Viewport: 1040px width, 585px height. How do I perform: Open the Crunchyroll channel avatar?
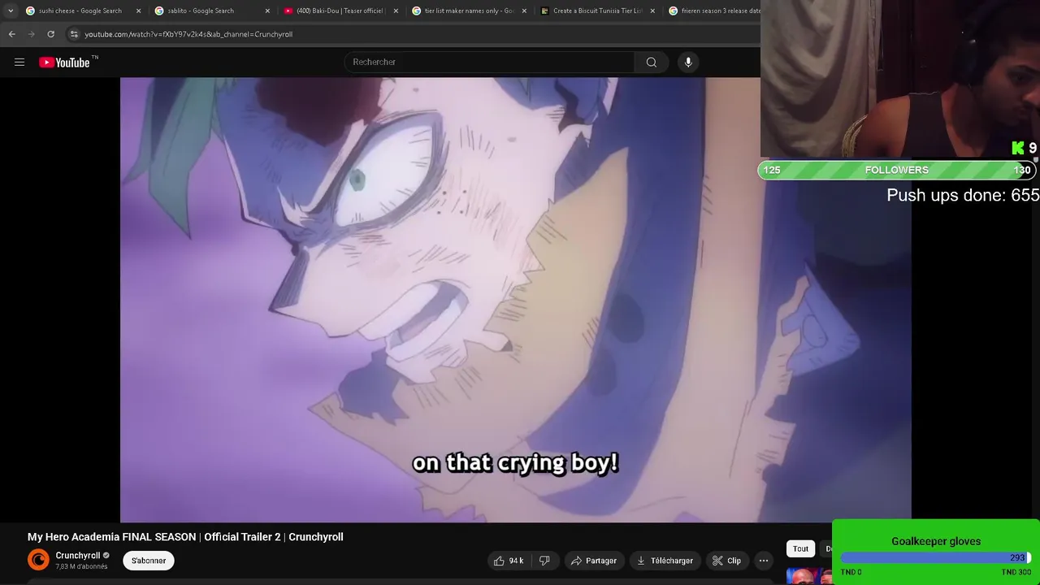click(38, 560)
